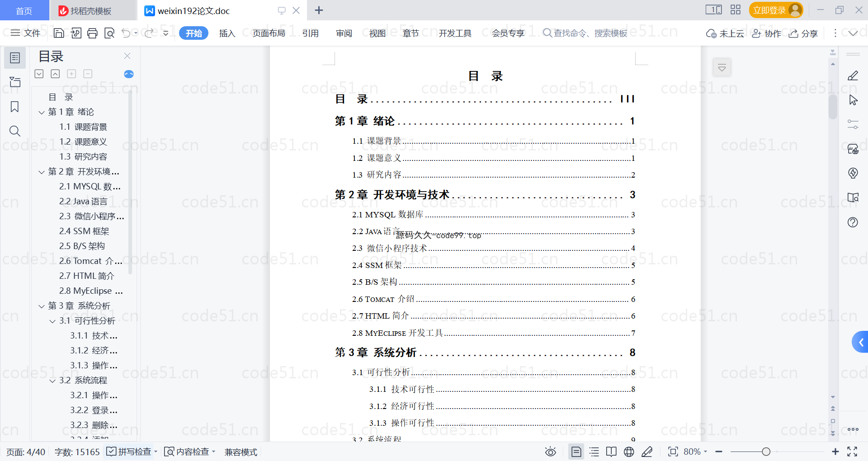Open Print Preview icon
This screenshot has height=461, width=868.
pos(109,33)
